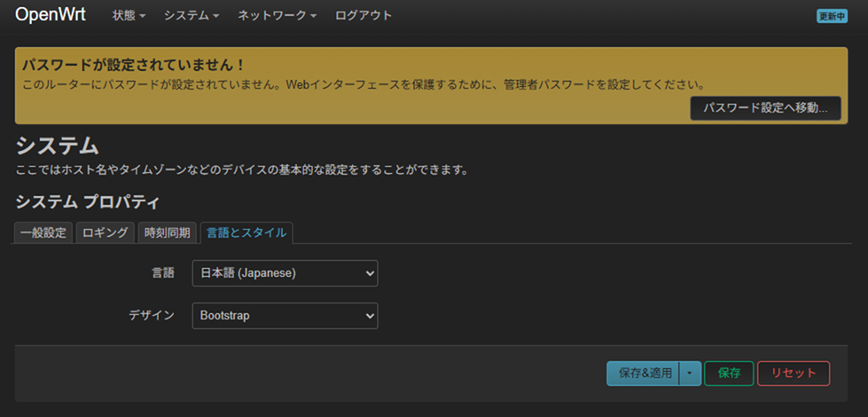
Task: Go to password settings via パスワード設定へ移動
Action: point(765,108)
